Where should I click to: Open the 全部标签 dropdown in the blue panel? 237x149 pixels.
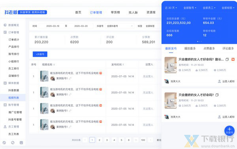pos(228,8)
